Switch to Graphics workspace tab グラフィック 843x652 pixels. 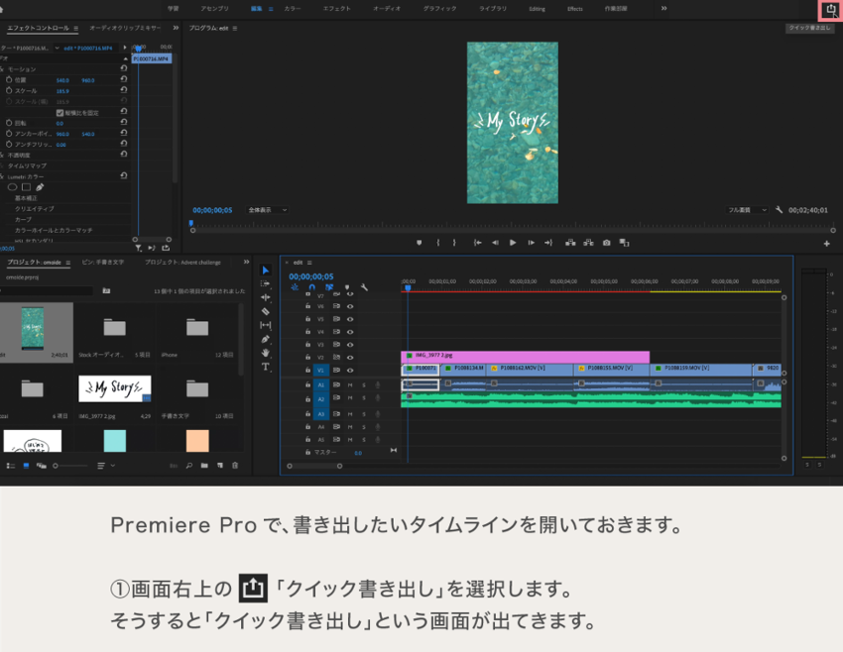coord(439,9)
